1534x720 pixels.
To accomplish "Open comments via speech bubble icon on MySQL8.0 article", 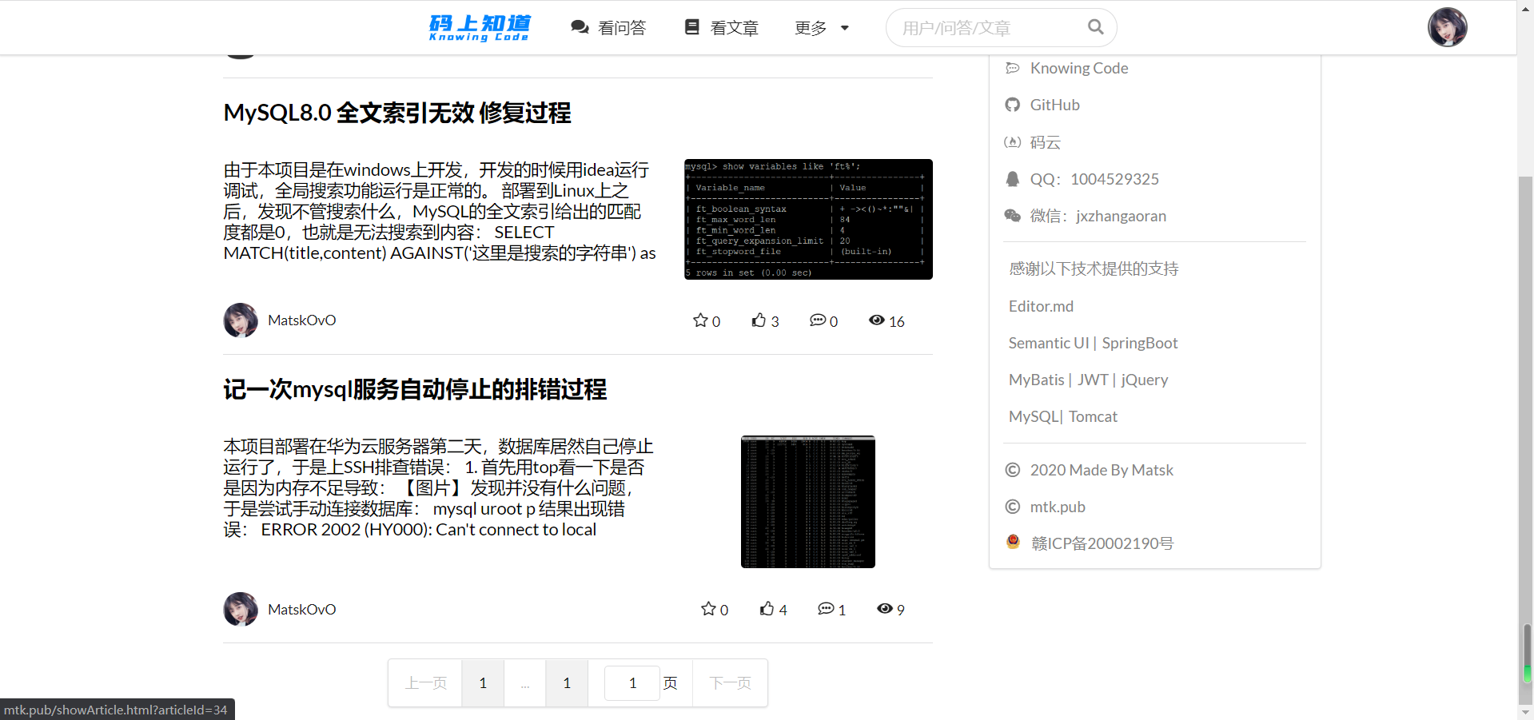I will (x=816, y=320).
